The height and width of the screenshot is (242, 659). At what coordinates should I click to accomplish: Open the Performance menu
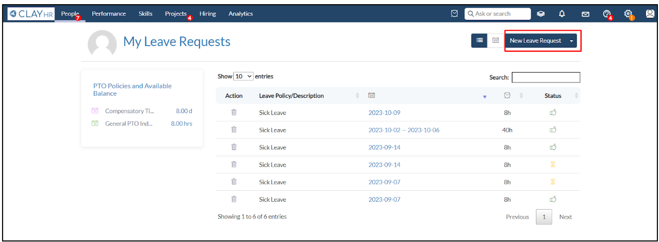109,14
